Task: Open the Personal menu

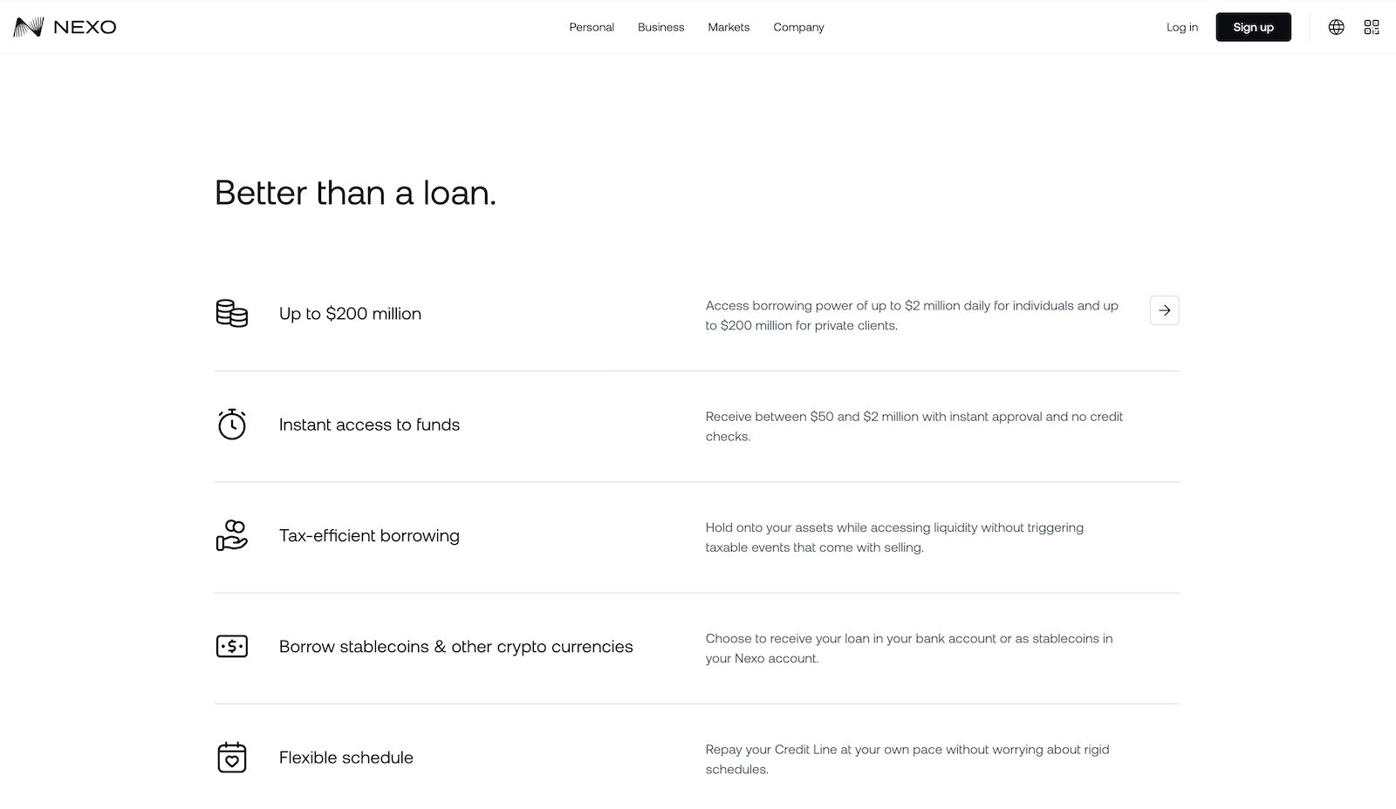Action: pos(592,27)
